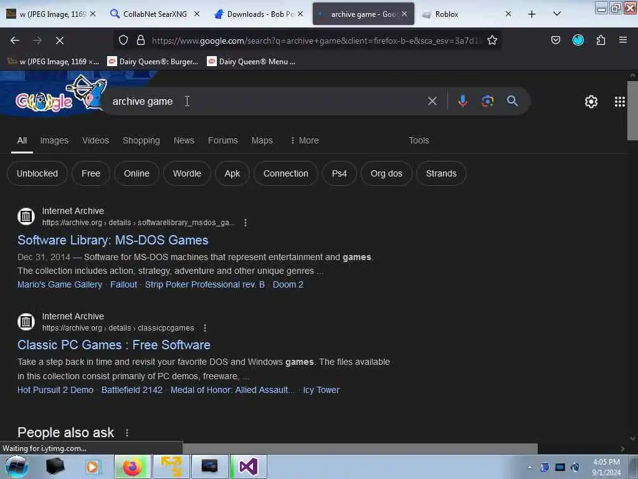Select the News search filter
The width and height of the screenshot is (638, 479).
tap(184, 140)
